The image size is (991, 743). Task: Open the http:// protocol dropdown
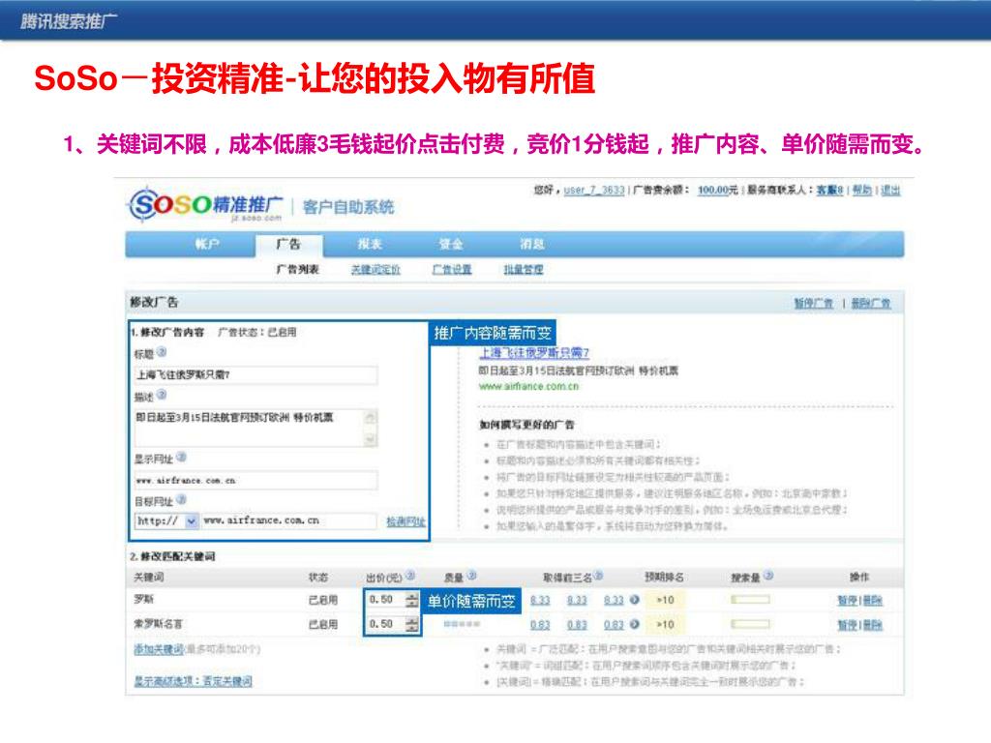191,520
